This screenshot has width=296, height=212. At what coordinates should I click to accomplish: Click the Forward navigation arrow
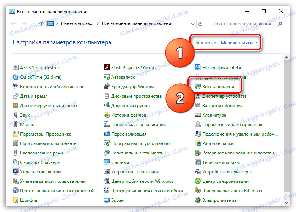(x=25, y=24)
